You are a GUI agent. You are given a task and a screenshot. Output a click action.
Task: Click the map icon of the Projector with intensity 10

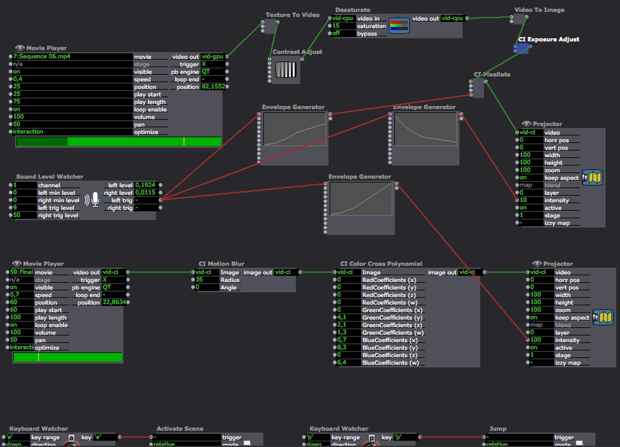pos(592,178)
